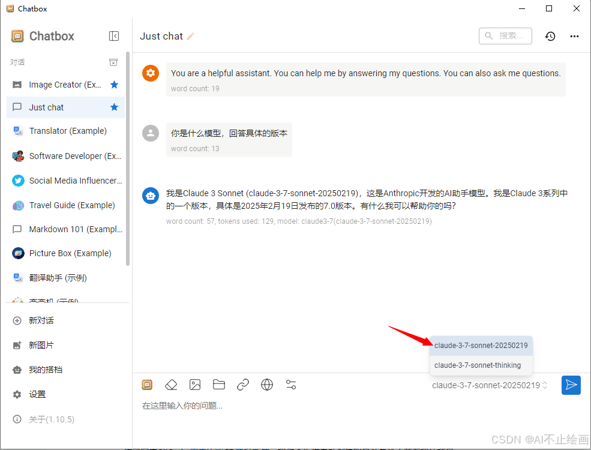
Task: Click the Chatbox brand name in sidebar
Action: [52, 36]
